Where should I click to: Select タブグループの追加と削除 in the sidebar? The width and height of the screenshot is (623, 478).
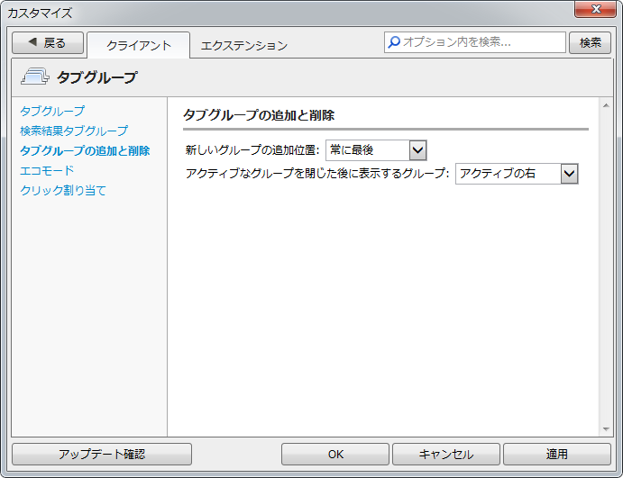pyautogui.click(x=85, y=150)
